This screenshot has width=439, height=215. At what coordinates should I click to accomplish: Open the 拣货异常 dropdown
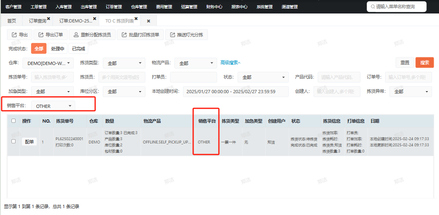(x=411, y=92)
